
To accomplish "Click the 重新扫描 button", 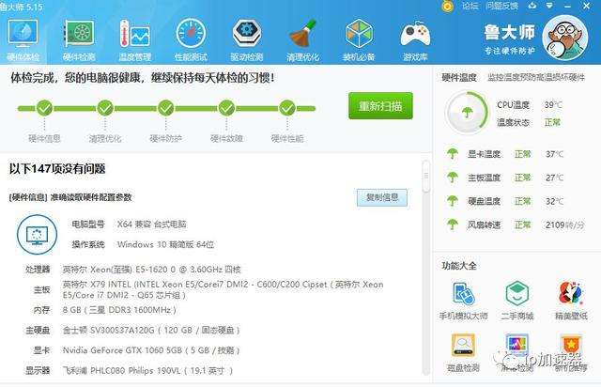I will (x=380, y=105).
